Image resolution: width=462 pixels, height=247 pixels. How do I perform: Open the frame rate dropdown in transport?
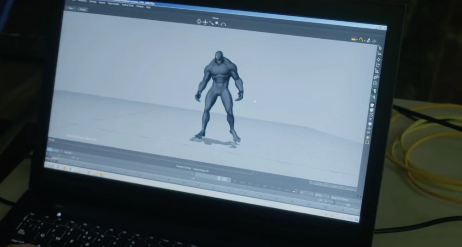pos(319,194)
